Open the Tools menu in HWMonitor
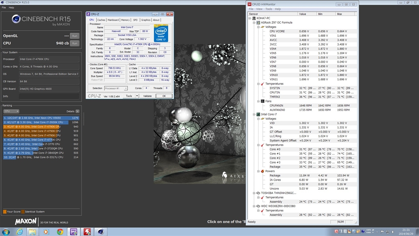 (268, 9)
